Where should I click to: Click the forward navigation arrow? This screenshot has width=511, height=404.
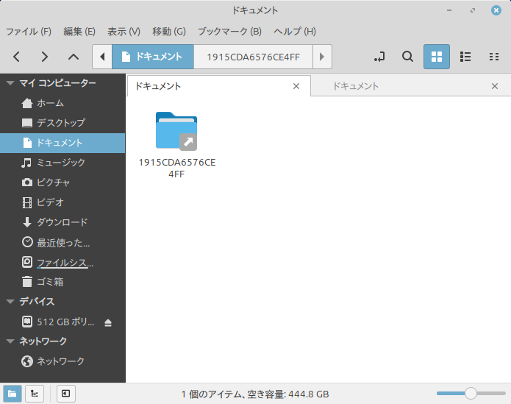(45, 57)
